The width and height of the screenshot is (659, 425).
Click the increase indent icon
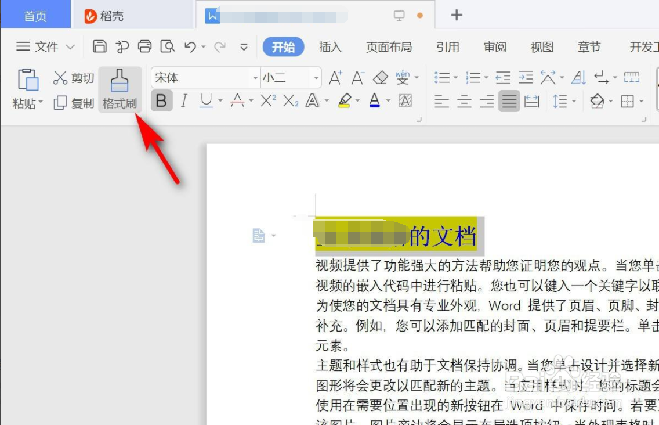525,76
